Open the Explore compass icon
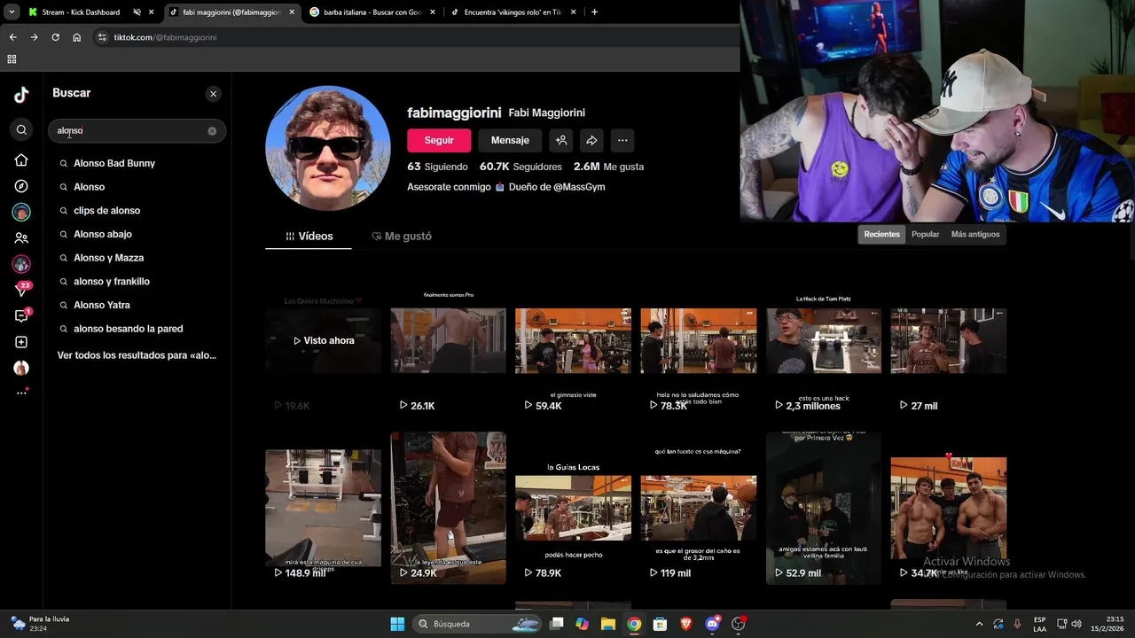 (21, 186)
